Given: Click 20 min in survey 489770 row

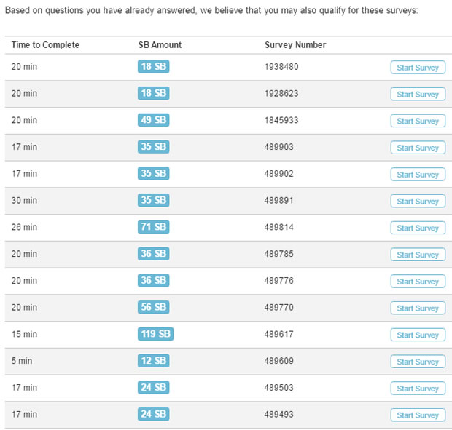Looking at the screenshot, I should click(x=24, y=308).
